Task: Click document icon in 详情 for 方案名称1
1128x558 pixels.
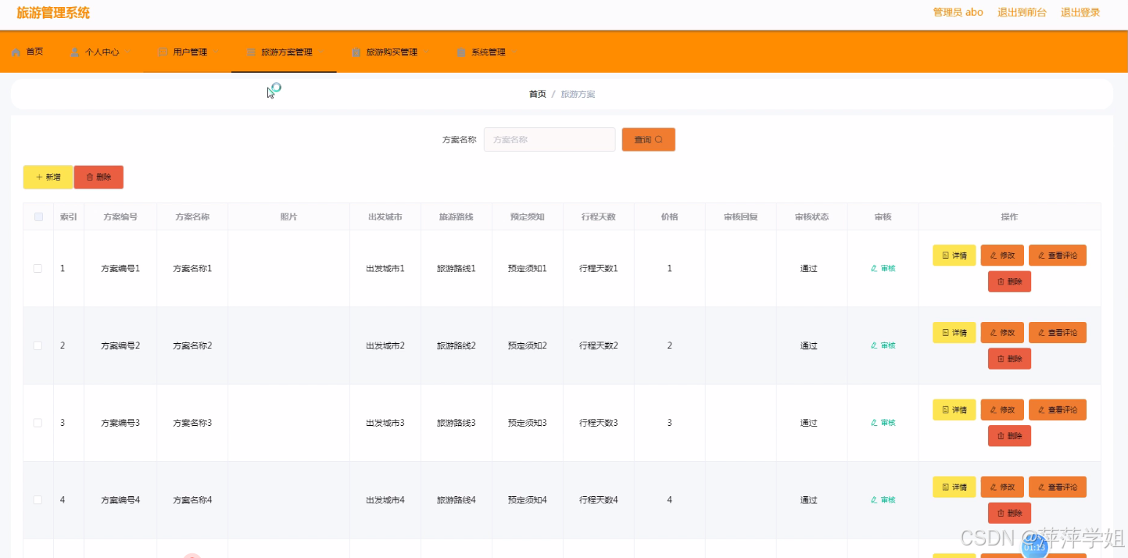Action: tap(945, 256)
